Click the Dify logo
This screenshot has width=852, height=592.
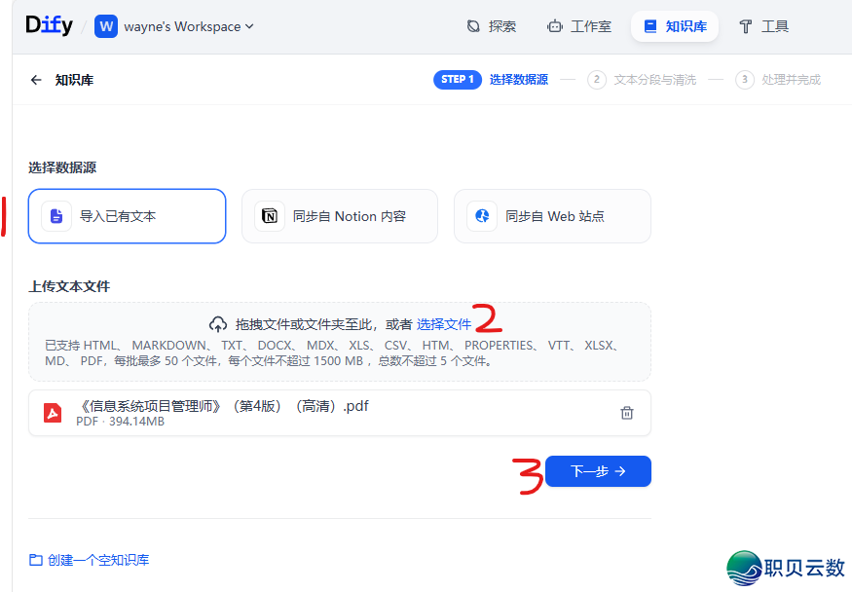click(x=49, y=26)
